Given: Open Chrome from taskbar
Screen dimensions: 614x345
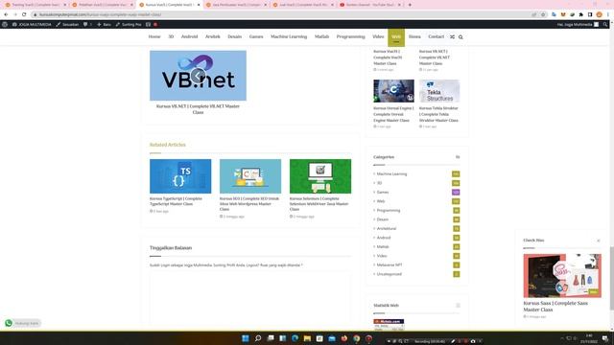Looking at the screenshot, I should (356, 338).
